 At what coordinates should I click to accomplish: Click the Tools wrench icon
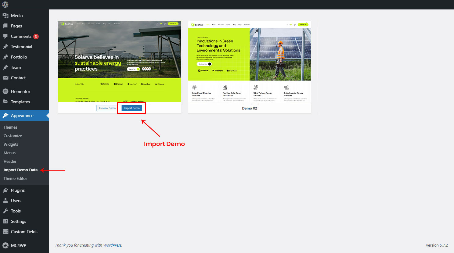(5, 211)
